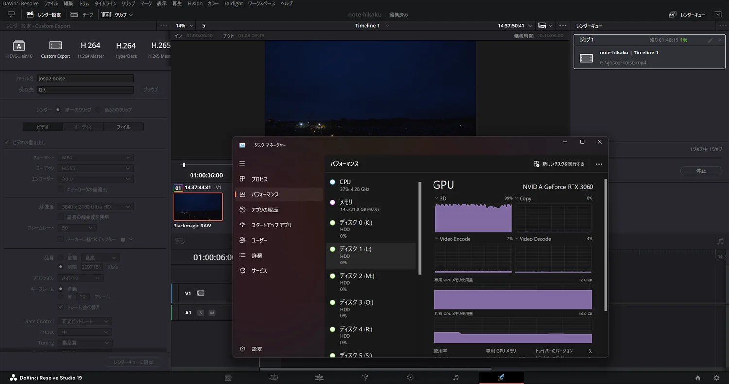Open the Project Manager home icon
Viewport: 729px width, 384px height.
click(698, 378)
